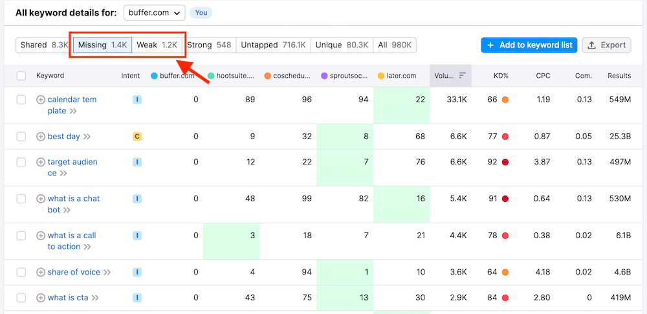Click the red KD% dot for 'target audience'
The height and width of the screenshot is (314, 647).
pos(505,162)
